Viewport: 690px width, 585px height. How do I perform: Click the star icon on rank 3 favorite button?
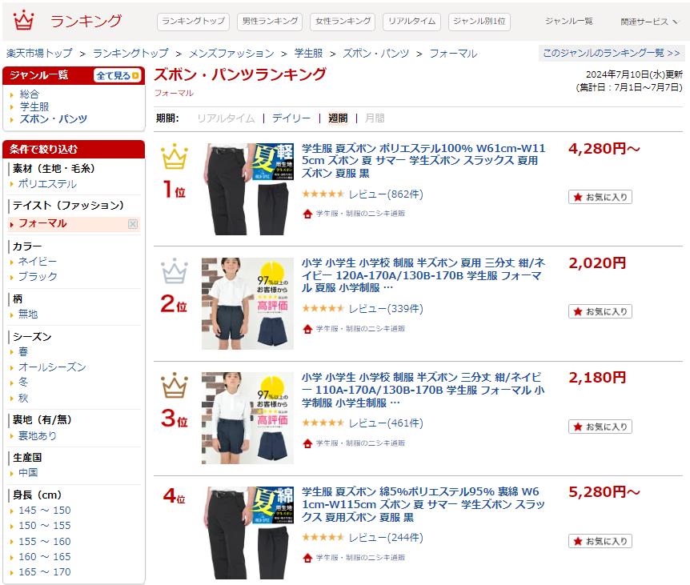(578, 427)
